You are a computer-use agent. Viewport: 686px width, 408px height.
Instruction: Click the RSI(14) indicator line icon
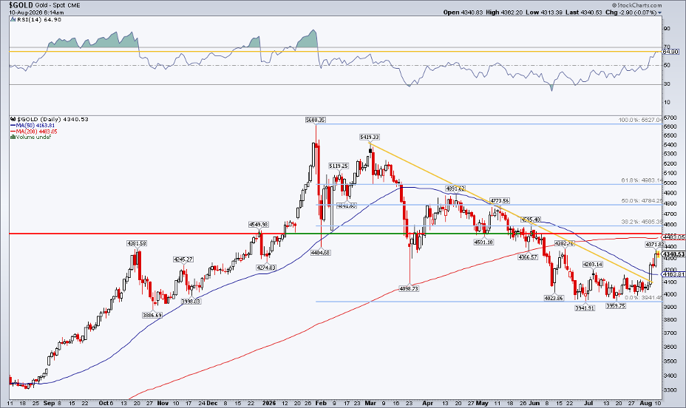click(13, 20)
